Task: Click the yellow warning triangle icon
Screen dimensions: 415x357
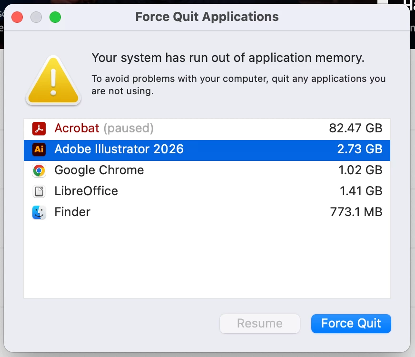Action: tap(53, 80)
